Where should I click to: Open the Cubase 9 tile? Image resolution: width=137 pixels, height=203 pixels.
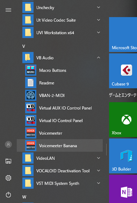[123, 71]
